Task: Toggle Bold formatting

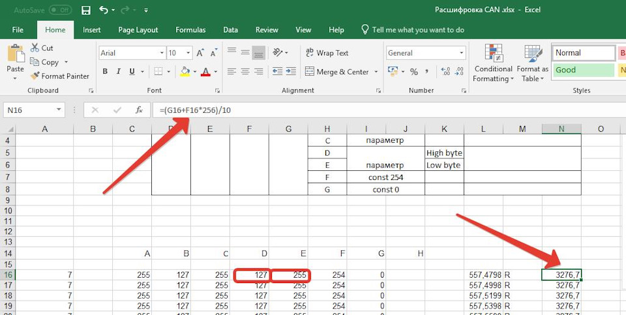Action: tap(105, 72)
